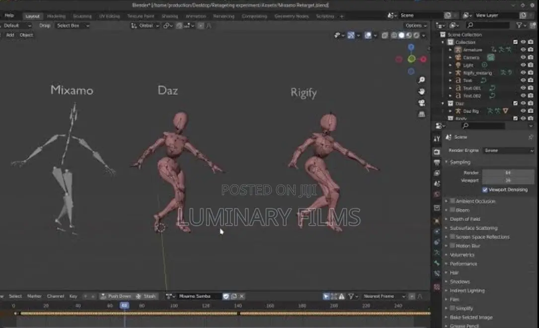Image resolution: width=539 pixels, height=328 pixels.
Task: Click the Armature object icon in outliner
Action: click(458, 50)
